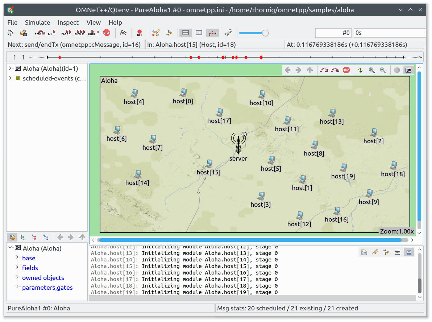Click the grey circle canvas toolbar icon
Viewport: 432px width, 322px height.
397,70
